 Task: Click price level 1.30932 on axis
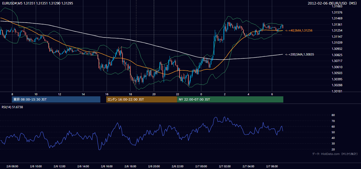point(338,49)
